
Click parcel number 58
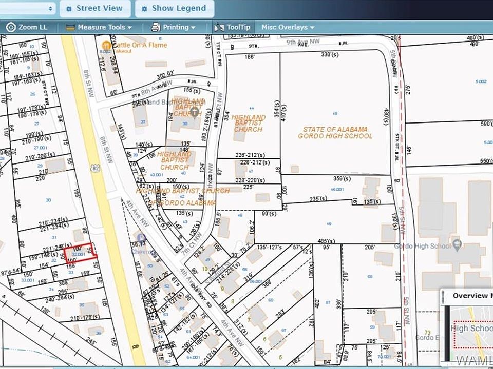click(370, 277)
